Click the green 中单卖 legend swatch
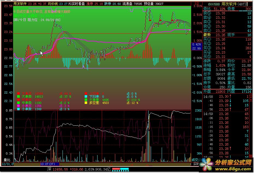 [x=19, y=103]
